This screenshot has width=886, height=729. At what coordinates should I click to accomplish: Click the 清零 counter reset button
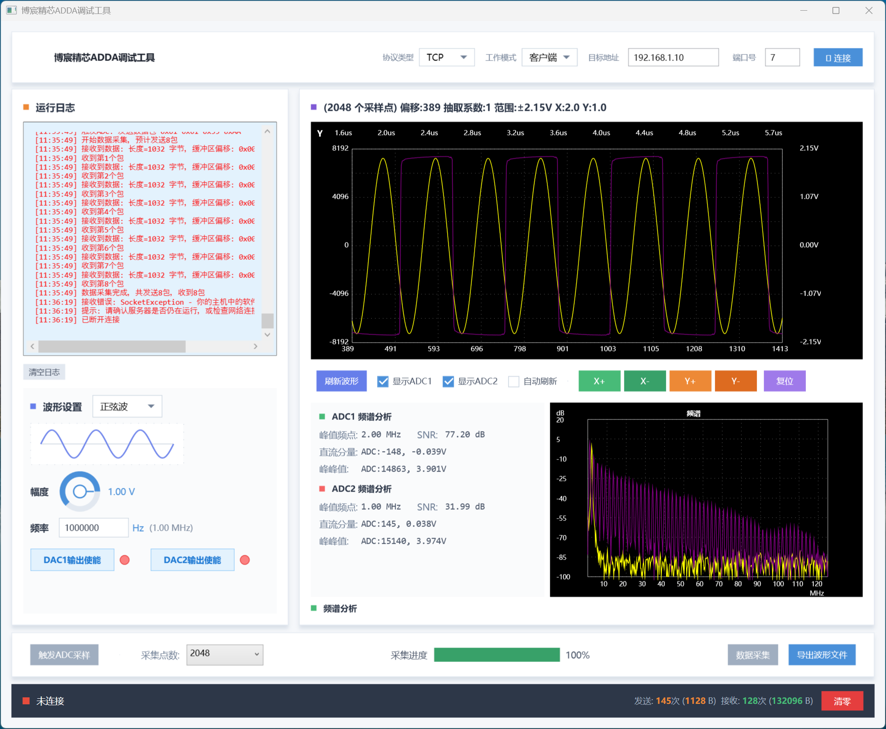(x=842, y=701)
